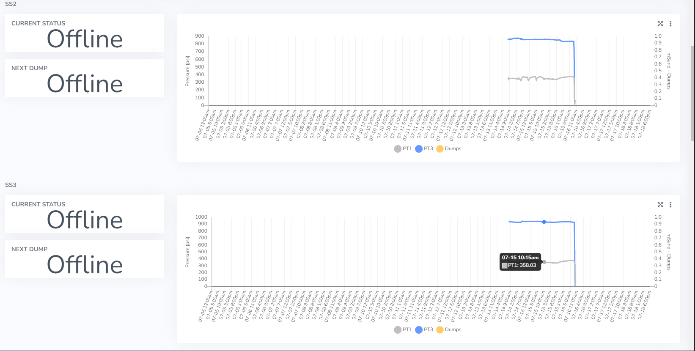Click the SS2 Next Dump card
The image size is (695, 351).
(x=85, y=78)
